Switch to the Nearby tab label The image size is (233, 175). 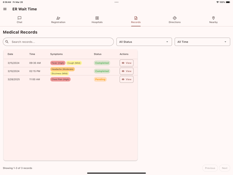point(213,22)
